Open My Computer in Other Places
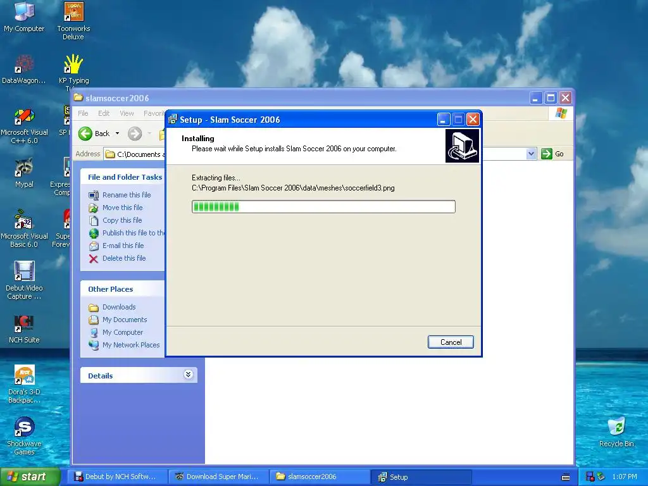The width and height of the screenshot is (648, 486). pyautogui.click(x=123, y=332)
